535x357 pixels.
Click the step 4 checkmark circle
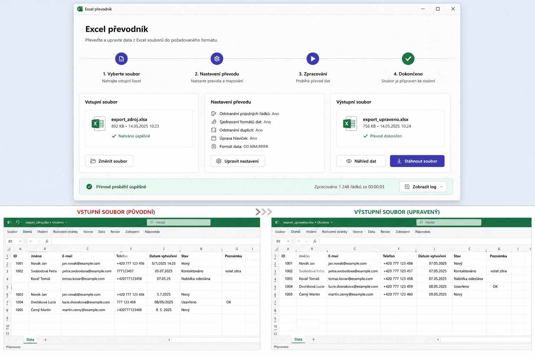click(408, 59)
